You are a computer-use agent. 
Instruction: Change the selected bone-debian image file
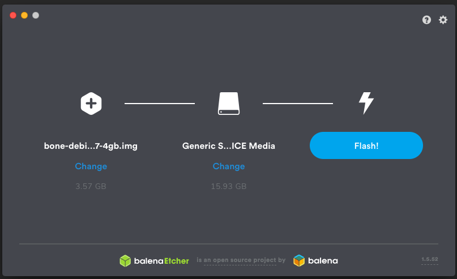point(91,166)
